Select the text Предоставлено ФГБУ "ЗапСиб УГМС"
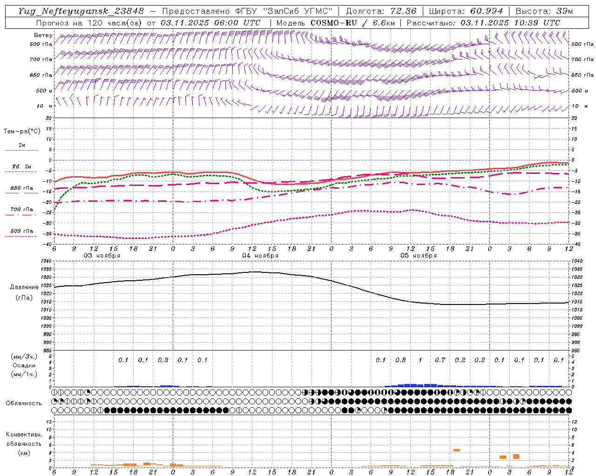This screenshot has width=596, height=476. click(247, 11)
